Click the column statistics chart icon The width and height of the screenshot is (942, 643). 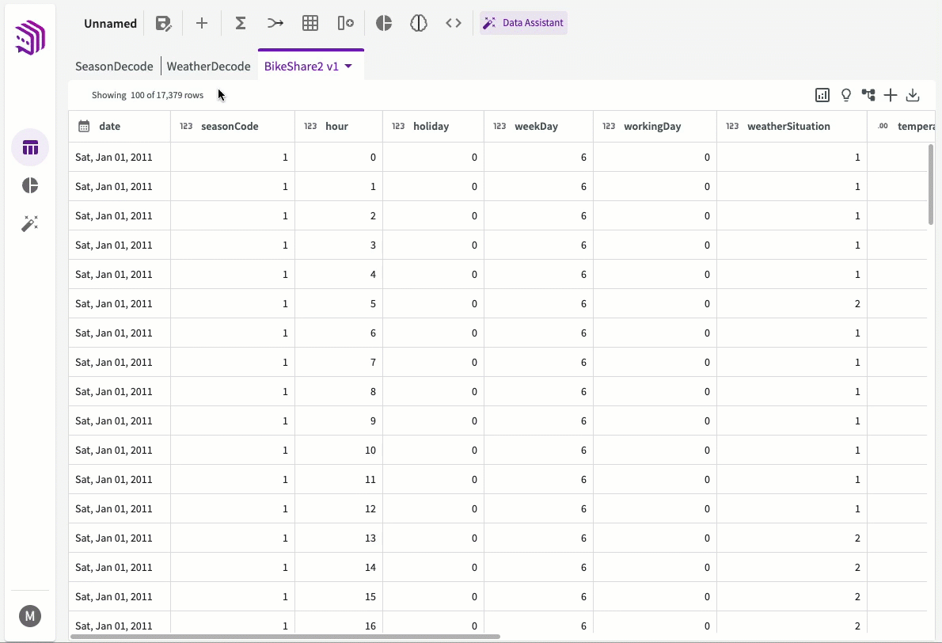click(x=822, y=95)
